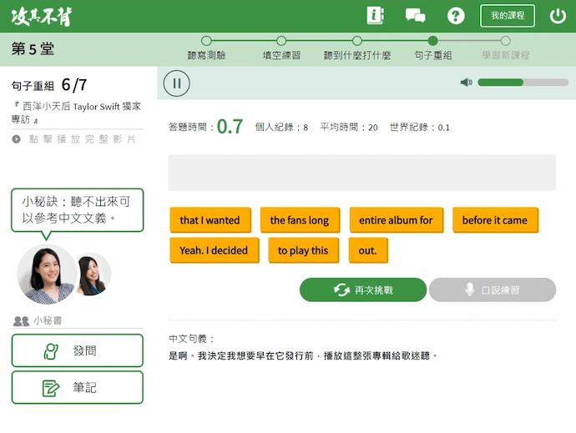Switch to 聽到什麼打什麼 step
The image size is (576, 433).
point(356,48)
